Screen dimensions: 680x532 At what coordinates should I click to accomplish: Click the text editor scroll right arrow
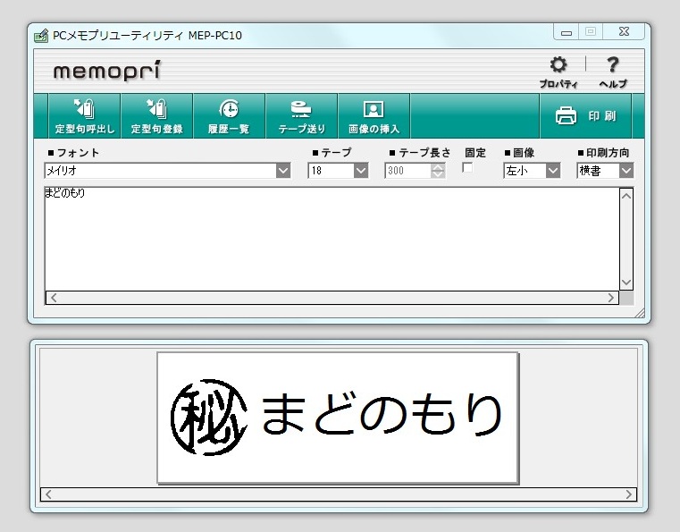[611, 298]
